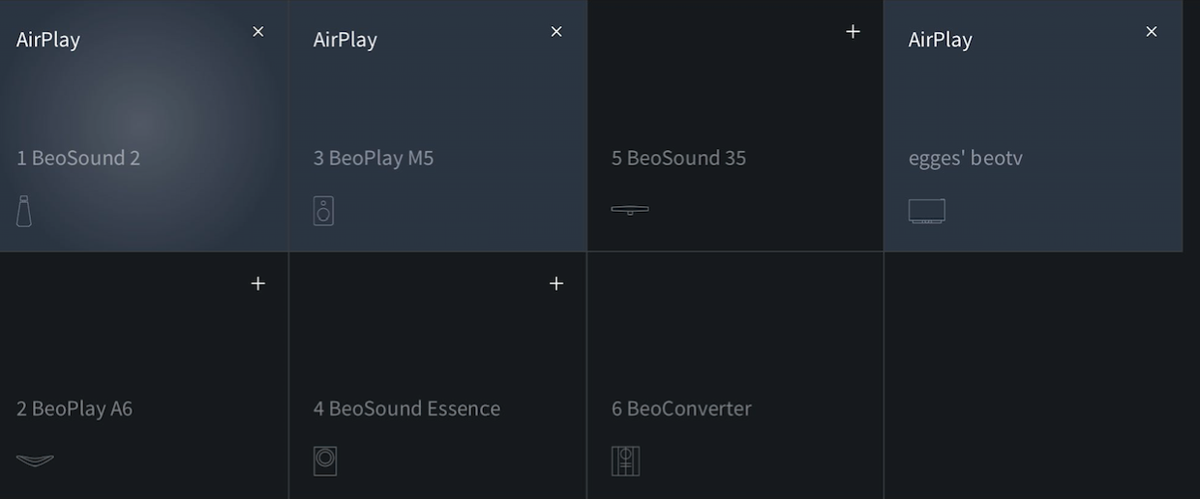Add BeoPlay A6 using the plus icon

coord(258,283)
